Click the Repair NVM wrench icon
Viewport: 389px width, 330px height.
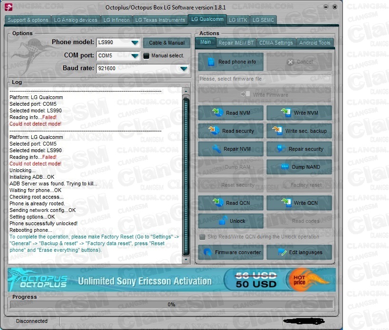coord(217,148)
